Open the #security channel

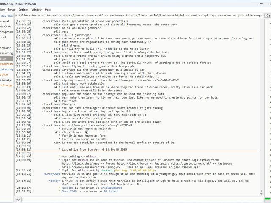click(x=5, y=80)
